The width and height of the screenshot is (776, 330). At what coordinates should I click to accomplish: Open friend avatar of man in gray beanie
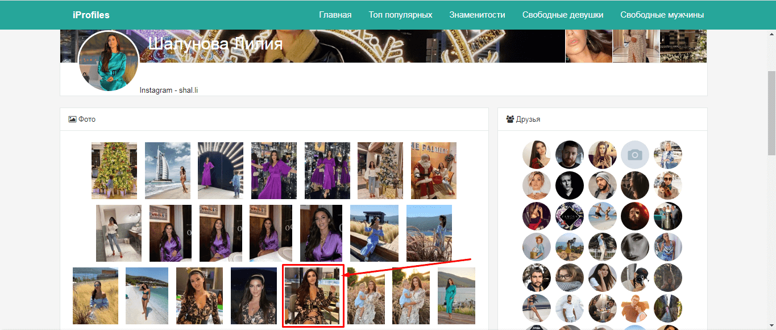[x=603, y=185]
